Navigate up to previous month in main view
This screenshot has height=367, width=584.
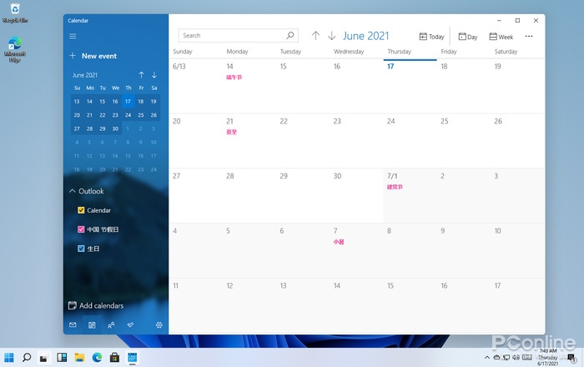(315, 36)
